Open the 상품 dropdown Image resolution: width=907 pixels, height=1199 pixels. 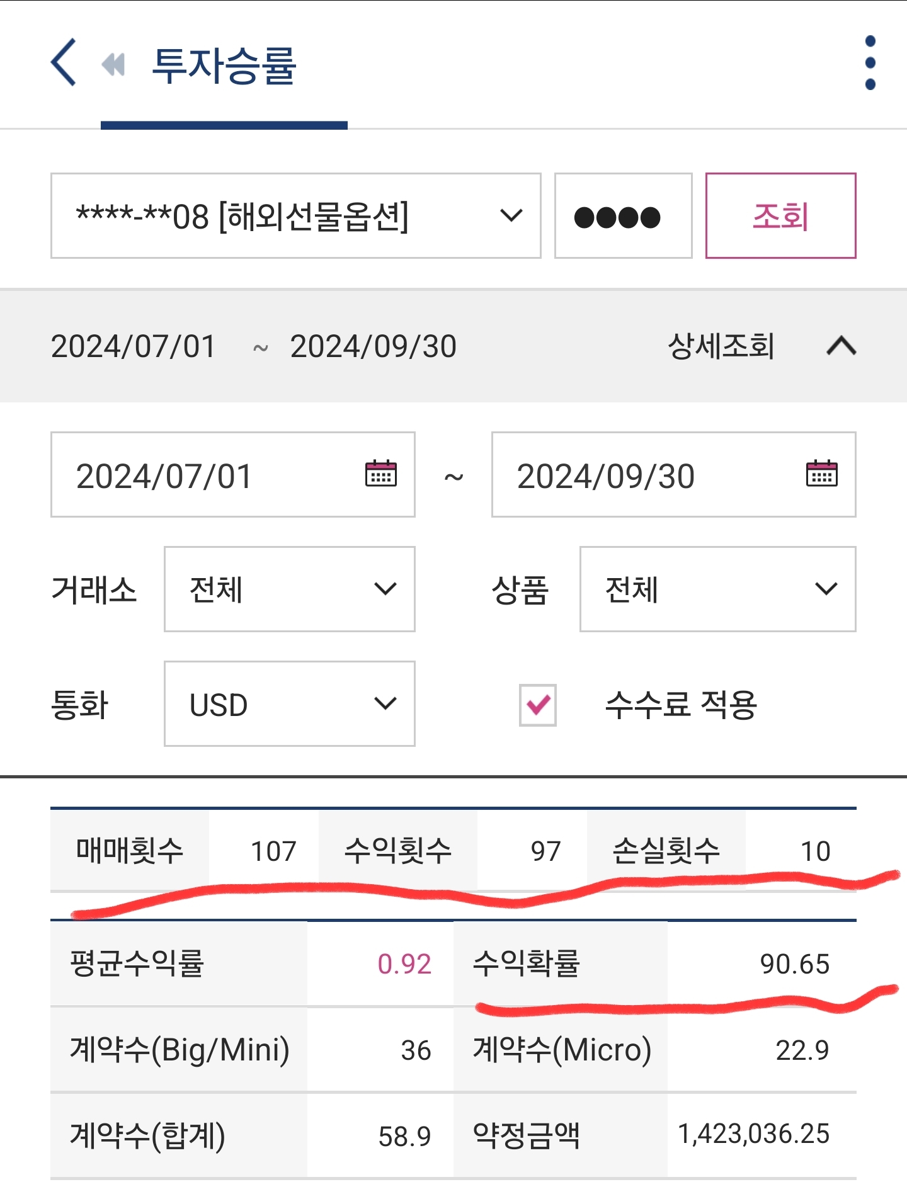717,589
